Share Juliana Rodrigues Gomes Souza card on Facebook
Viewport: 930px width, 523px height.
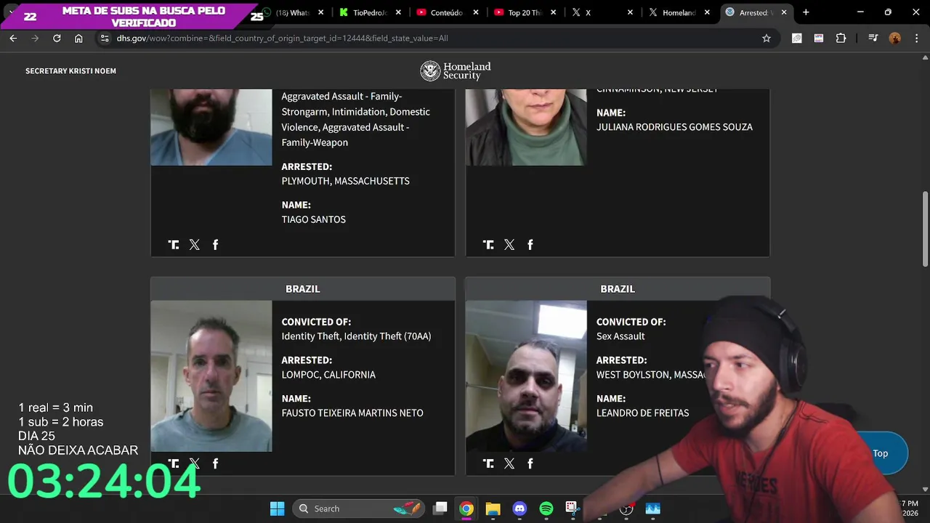click(530, 245)
